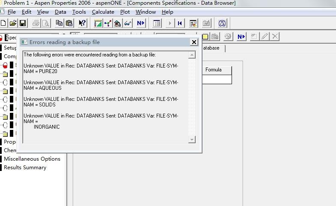Click the round flask icon in toolbar
Screen dimensions: 336x206
(222, 23)
